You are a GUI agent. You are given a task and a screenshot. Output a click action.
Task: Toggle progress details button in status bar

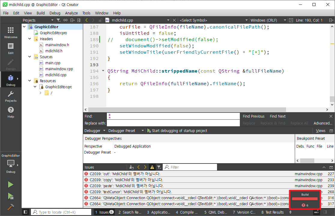pyautogui.click(x=316, y=212)
